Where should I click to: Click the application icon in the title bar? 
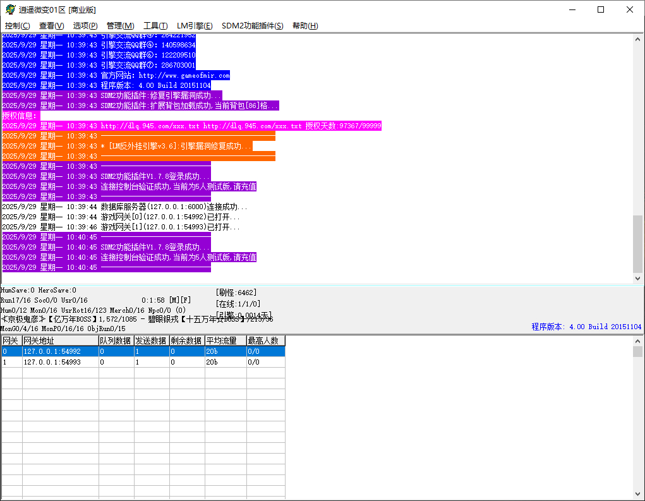(10, 9)
